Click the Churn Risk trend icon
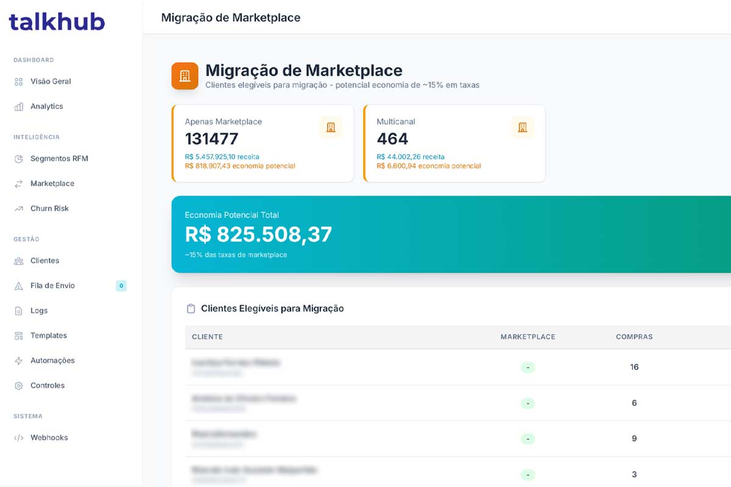Image resolution: width=731 pixels, height=487 pixels. coord(18,209)
